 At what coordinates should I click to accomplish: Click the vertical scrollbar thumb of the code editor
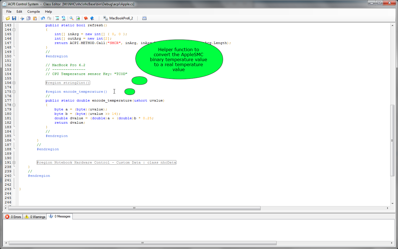click(x=392, y=140)
